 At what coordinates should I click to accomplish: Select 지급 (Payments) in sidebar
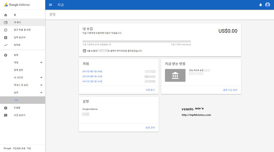23,100
